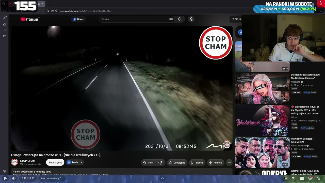325x183 pixels.
Task: Download the video with Pobierz
Action: coord(215,163)
